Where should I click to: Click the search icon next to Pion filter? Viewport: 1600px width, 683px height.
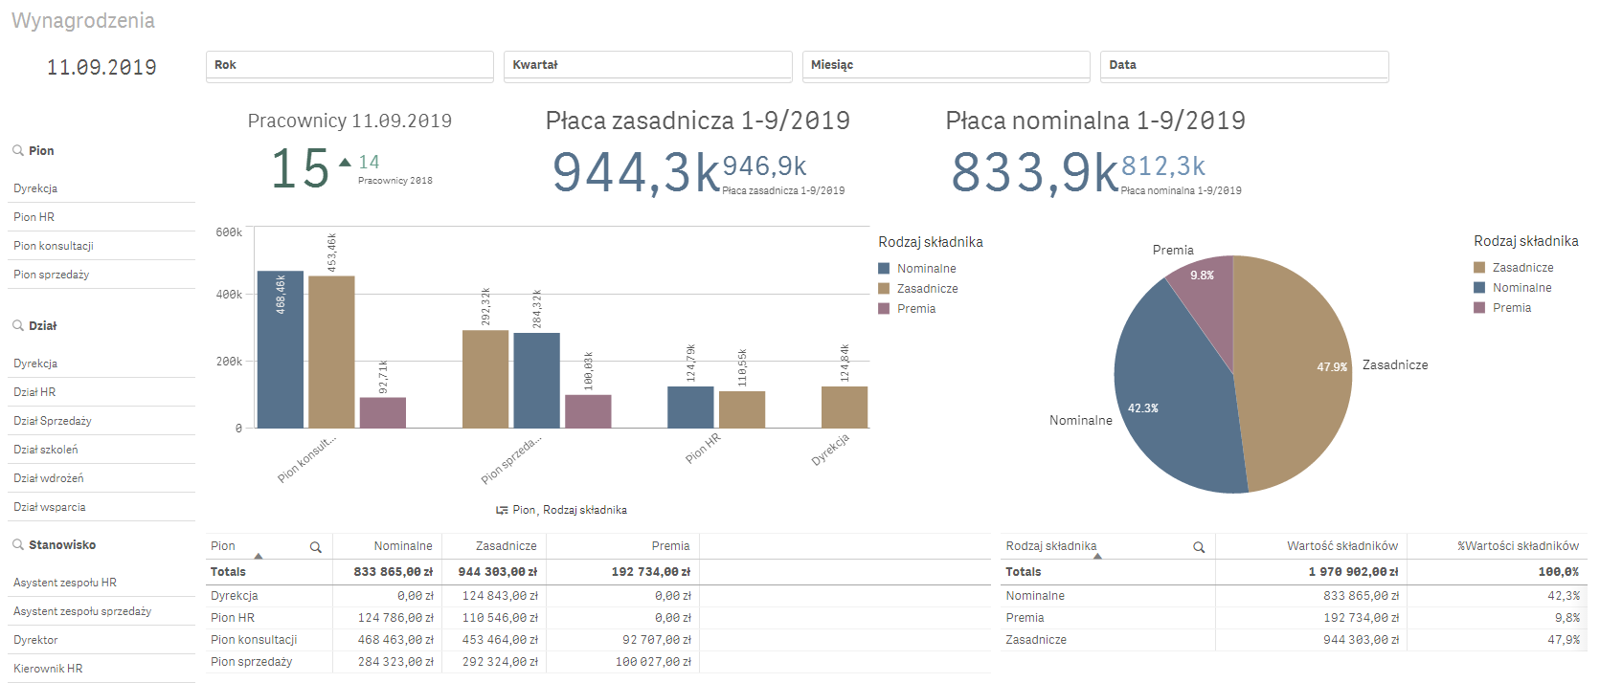(x=18, y=150)
